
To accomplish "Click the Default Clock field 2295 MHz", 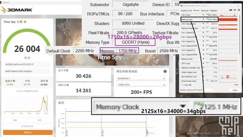I will [x=85, y=51].
